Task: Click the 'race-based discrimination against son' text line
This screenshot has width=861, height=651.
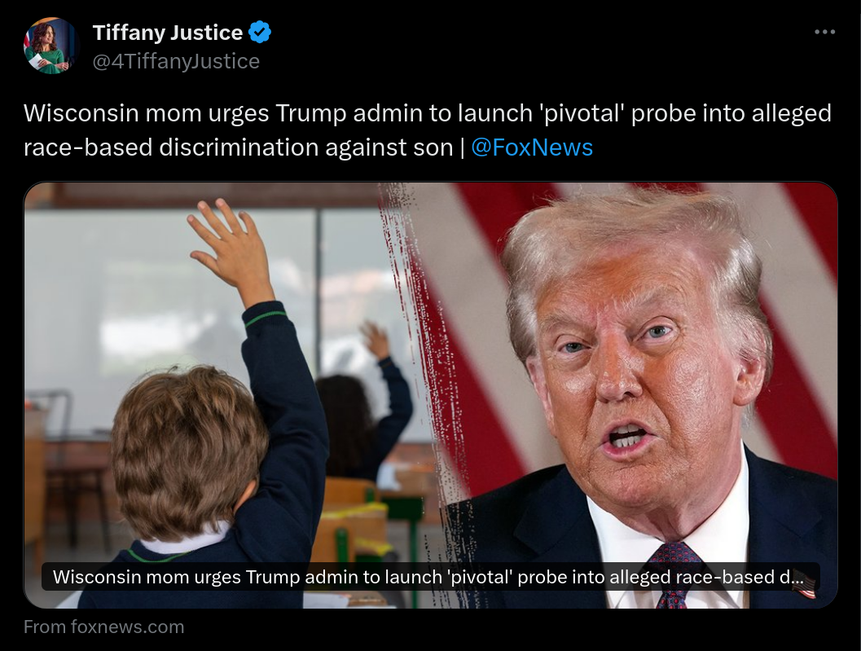Action: [239, 147]
